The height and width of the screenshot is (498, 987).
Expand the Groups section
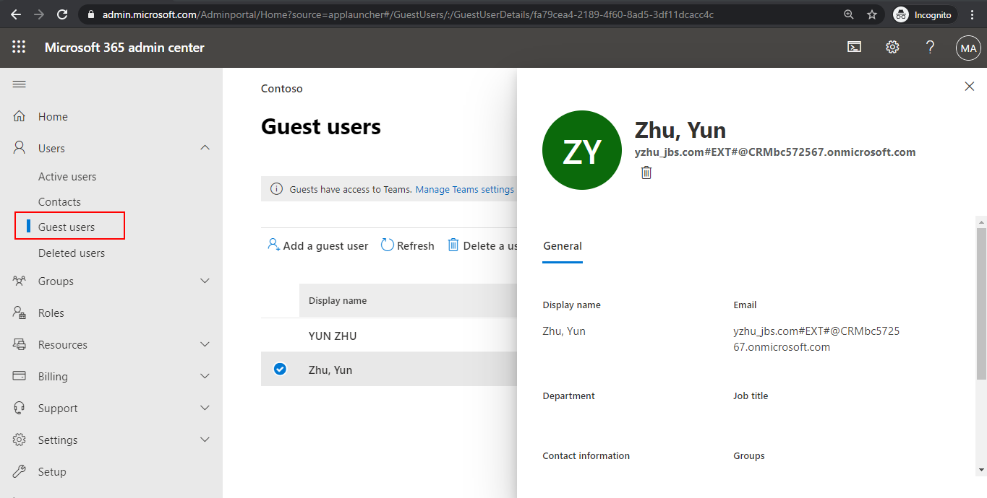205,281
